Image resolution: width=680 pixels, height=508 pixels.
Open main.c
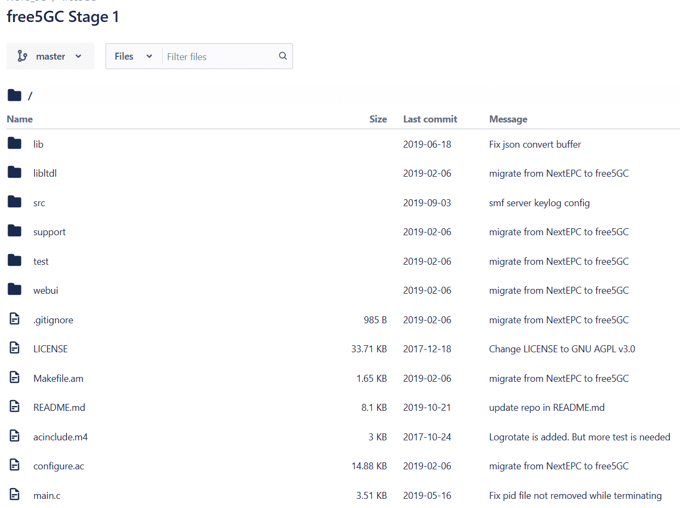pyautogui.click(x=47, y=496)
